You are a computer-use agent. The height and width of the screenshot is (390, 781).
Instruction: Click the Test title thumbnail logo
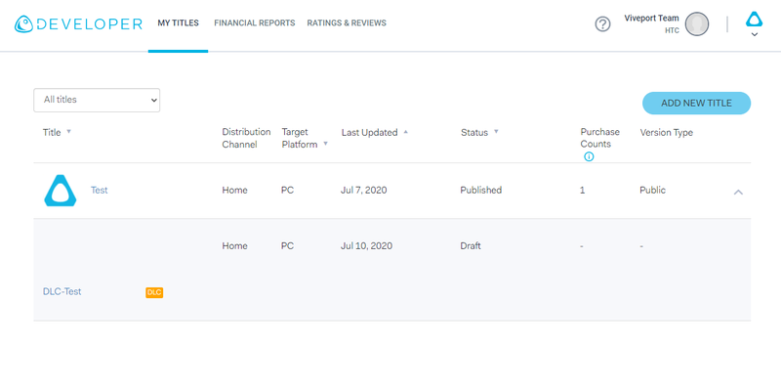61,191
